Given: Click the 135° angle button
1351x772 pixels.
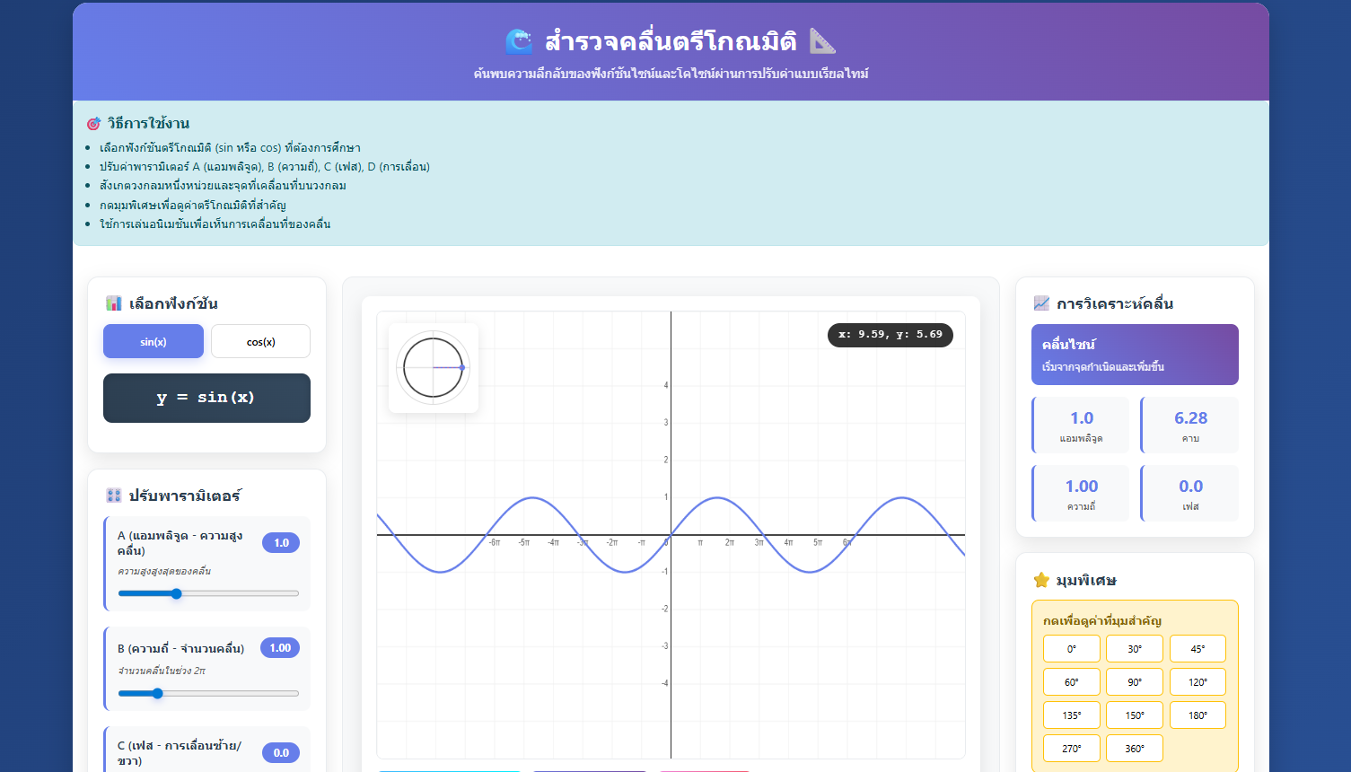Looking at the screenshot, I should click(1072, 715).
